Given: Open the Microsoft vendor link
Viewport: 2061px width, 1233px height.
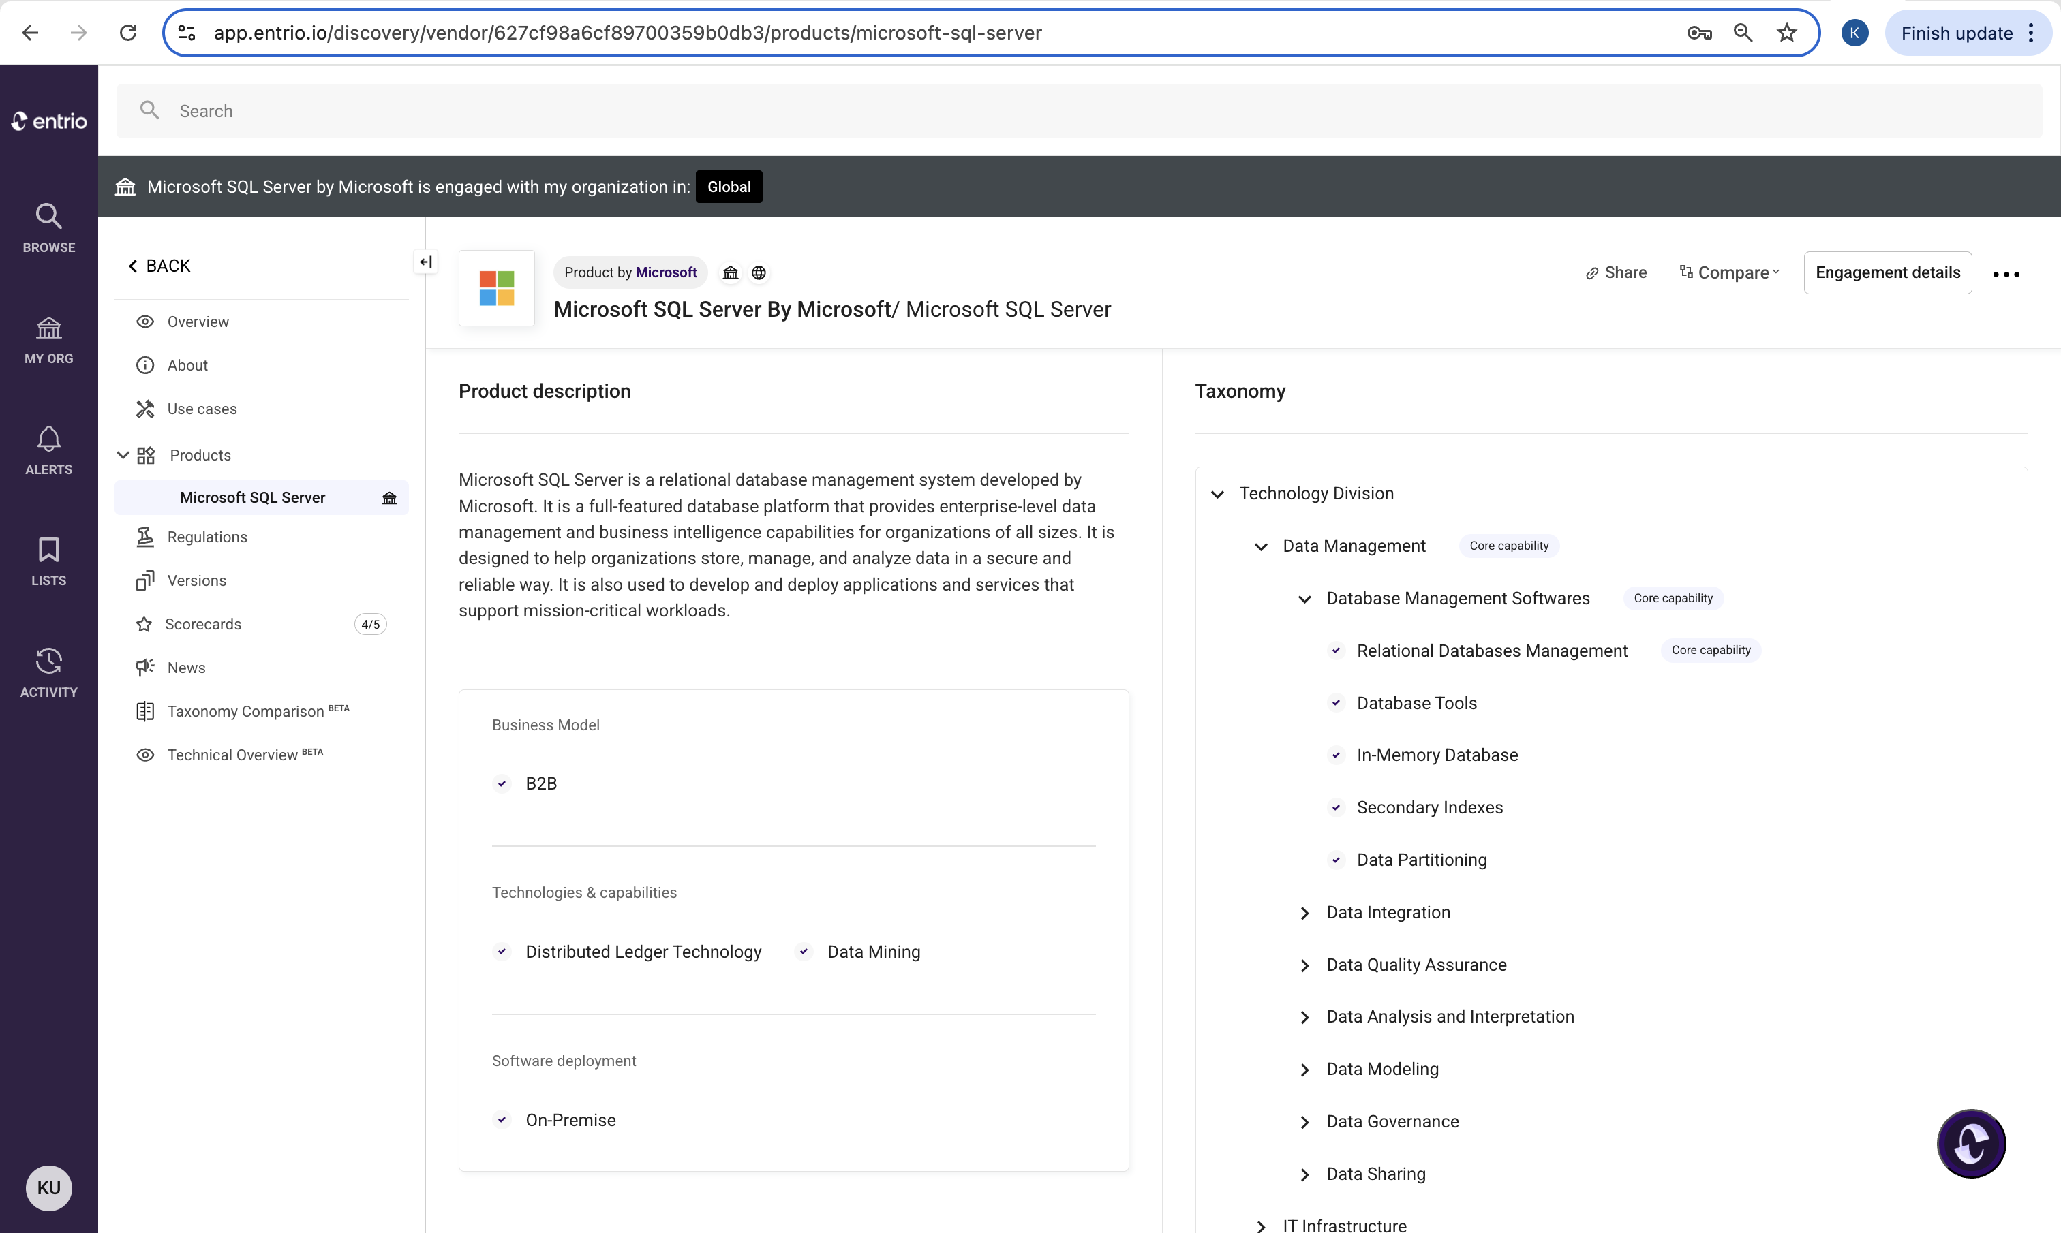Looking at the screenshot, I should (x=667, y=272).
